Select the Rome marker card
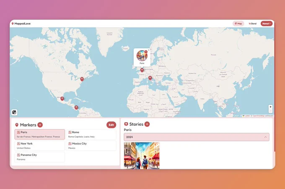 (x=91, y=134)
